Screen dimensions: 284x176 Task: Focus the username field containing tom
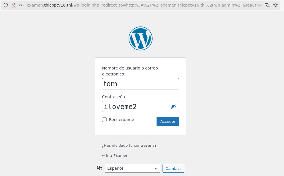141,84
